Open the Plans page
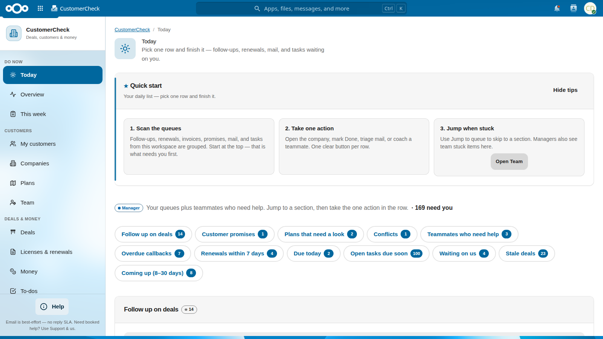Viewport: 603px width, 339px height. point(53,183)
